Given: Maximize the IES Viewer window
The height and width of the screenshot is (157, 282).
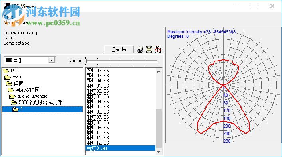Looking at the screenshot, I should tap(254, 6).
